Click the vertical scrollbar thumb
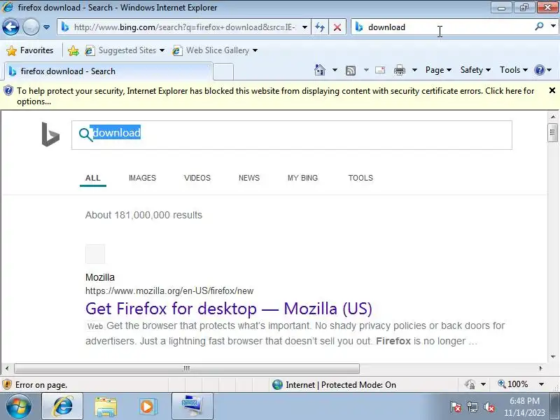The height and width of the screenshot is (420, 560). 552,132
